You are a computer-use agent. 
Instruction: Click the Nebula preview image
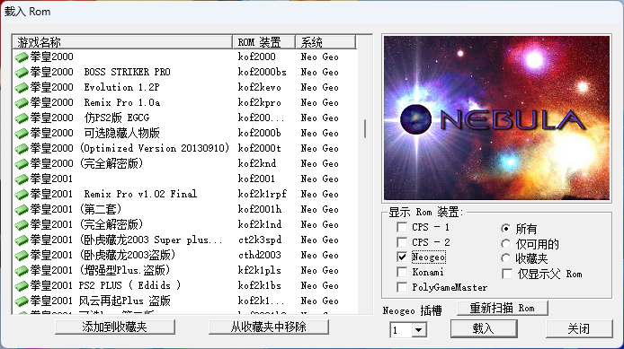[496, 118]
